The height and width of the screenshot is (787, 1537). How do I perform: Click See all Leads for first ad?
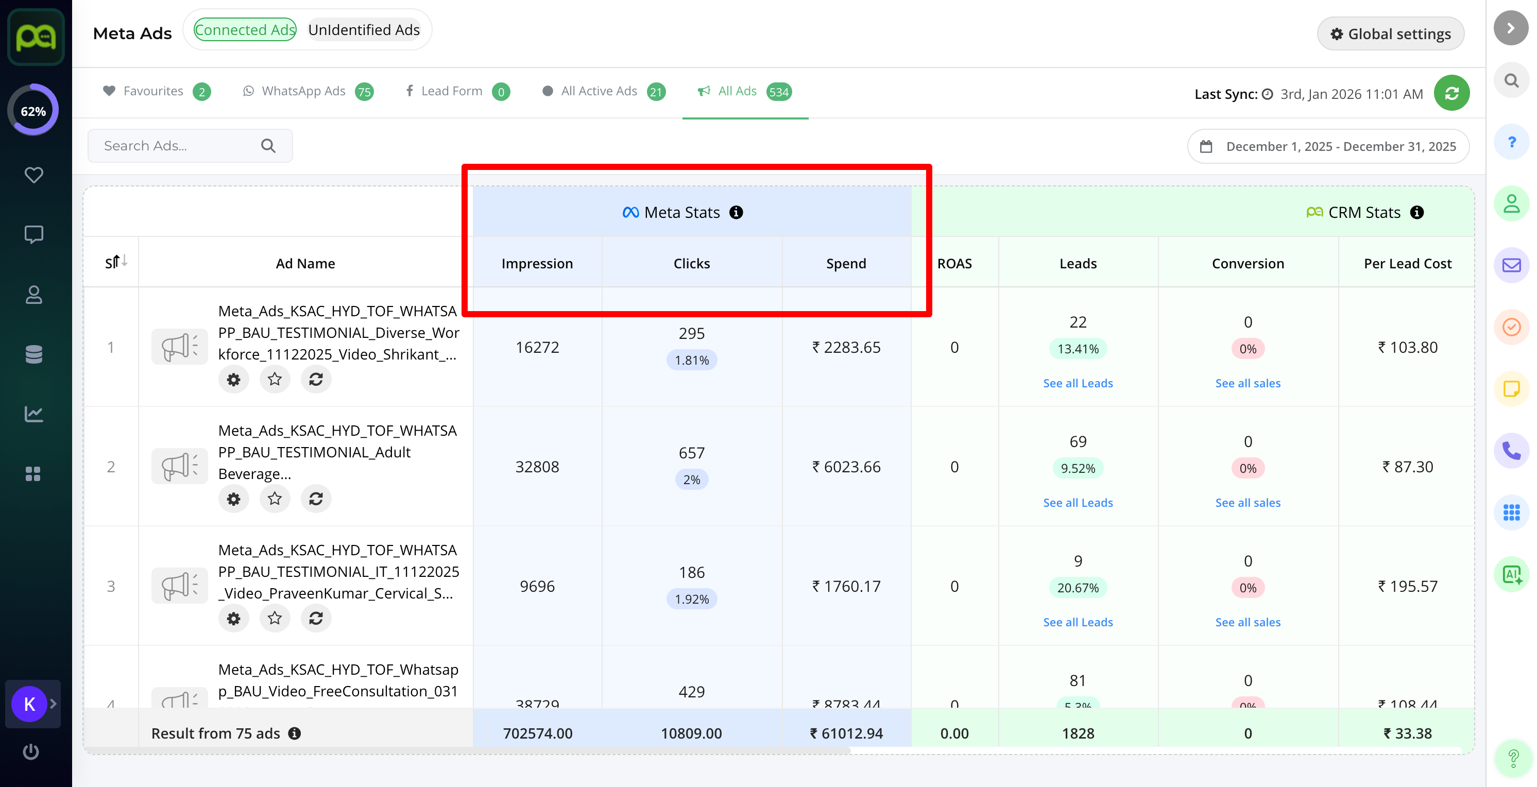[1078, 383]
